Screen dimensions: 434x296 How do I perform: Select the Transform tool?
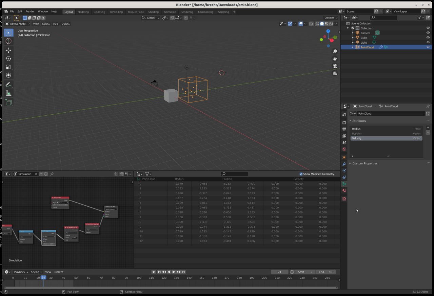point(8,75)
